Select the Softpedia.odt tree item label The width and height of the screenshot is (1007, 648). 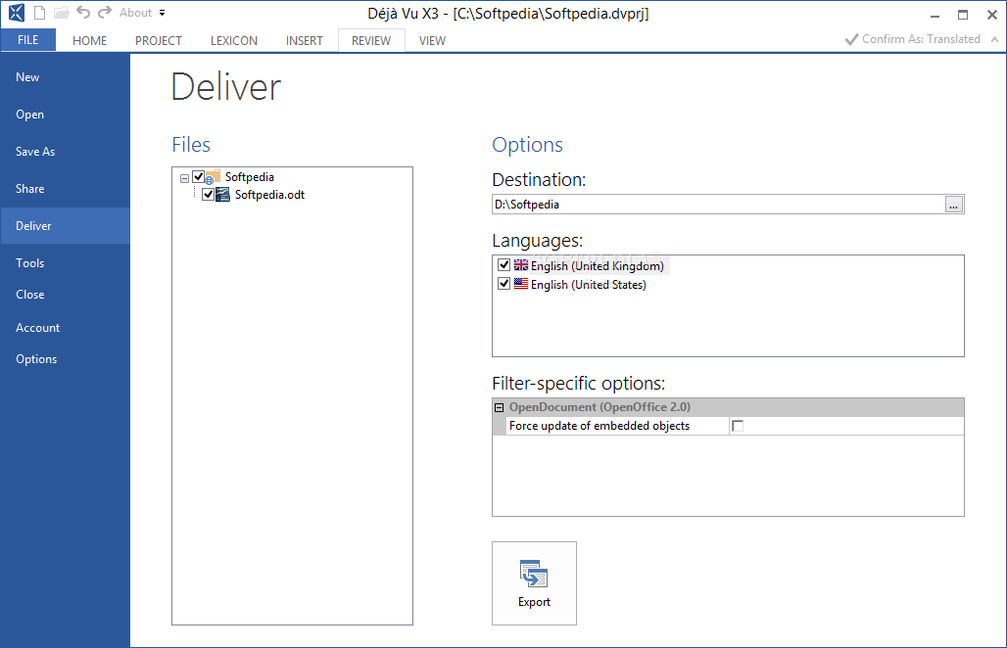269,195
